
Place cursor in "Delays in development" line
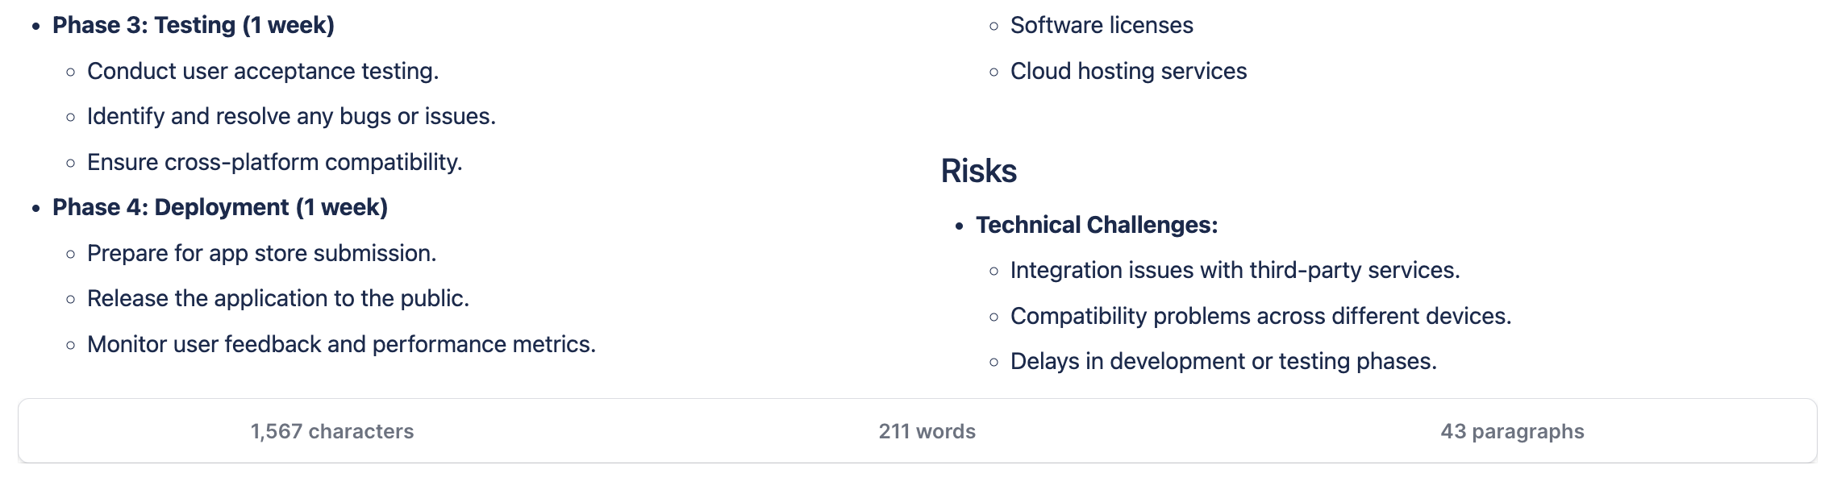(x=1223, y=361)
